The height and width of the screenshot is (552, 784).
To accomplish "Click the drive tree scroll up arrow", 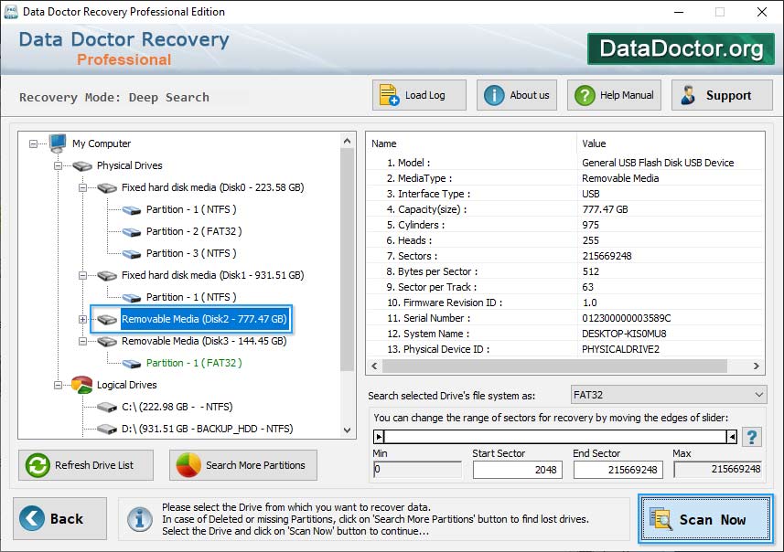I will point(348,142).
